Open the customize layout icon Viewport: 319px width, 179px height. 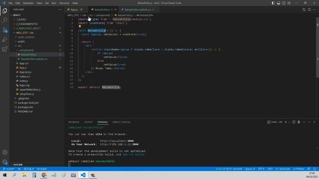tap(289, 3)
